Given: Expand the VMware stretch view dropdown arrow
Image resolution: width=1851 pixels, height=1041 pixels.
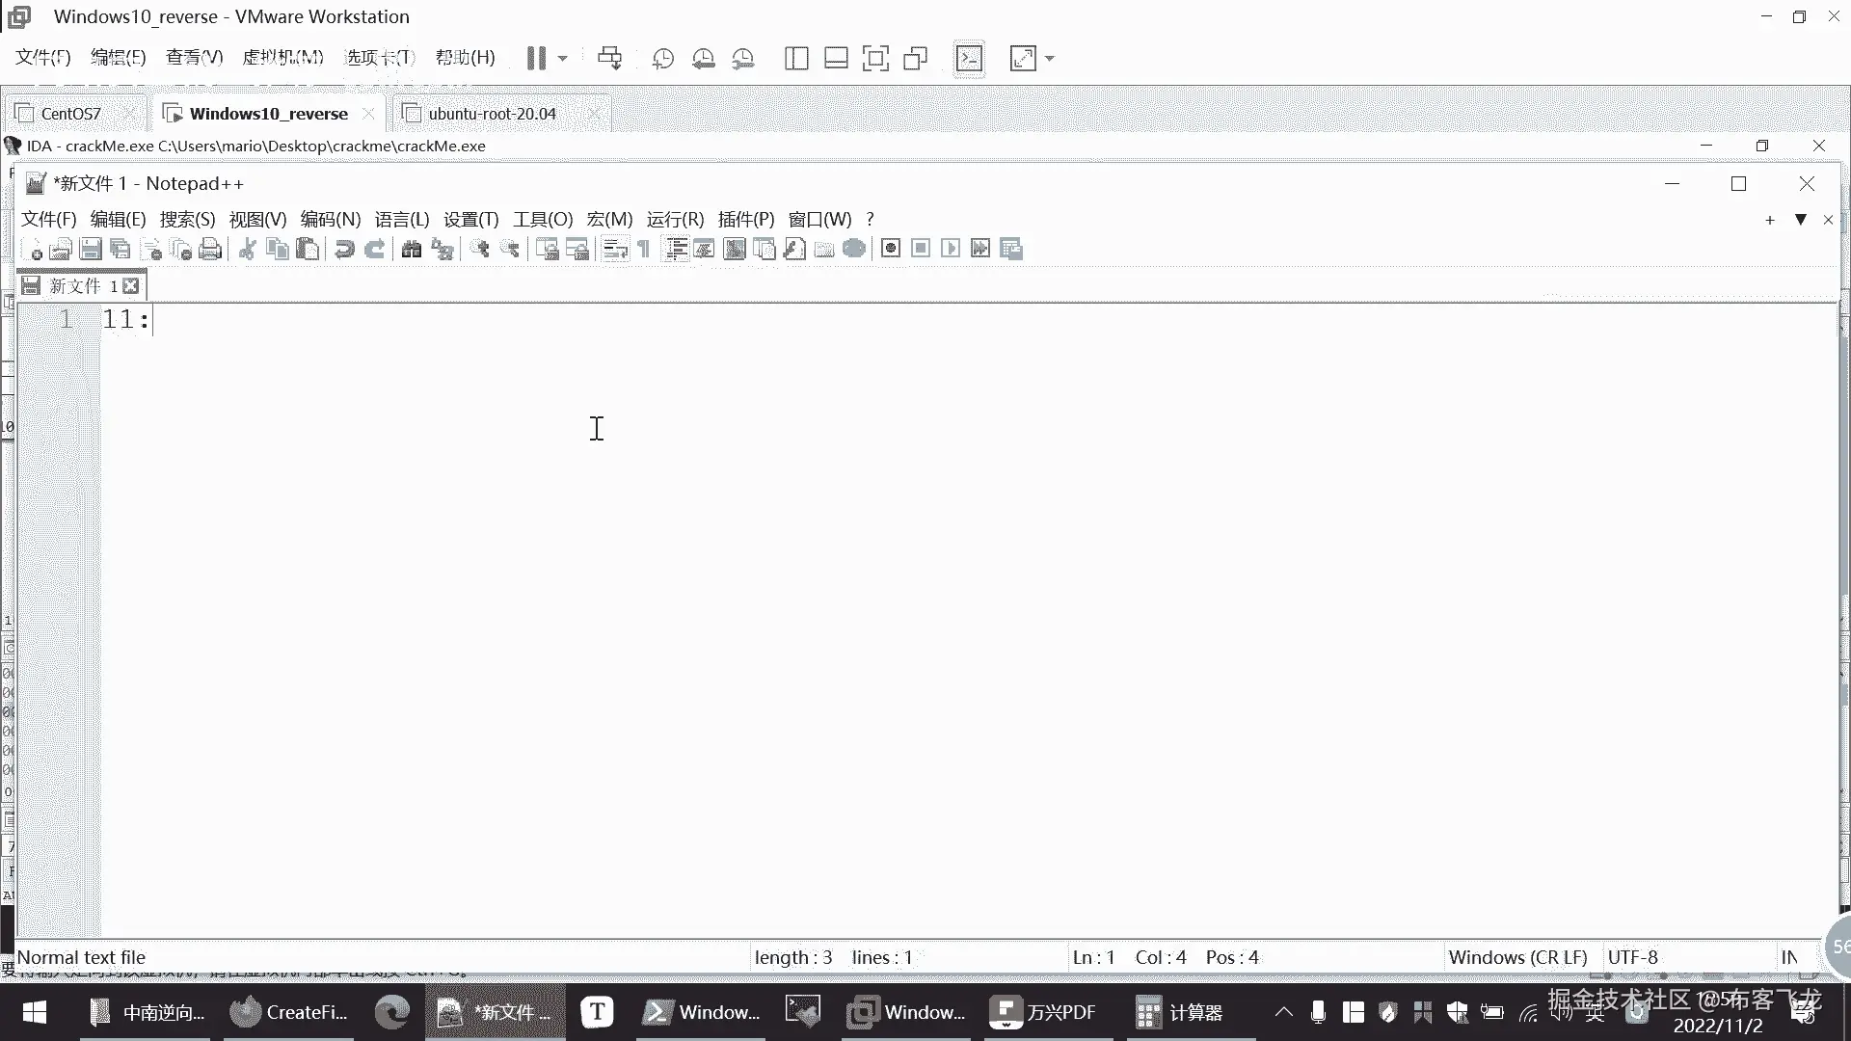Looking at the screenshot, I should [x=1050, y=59].
